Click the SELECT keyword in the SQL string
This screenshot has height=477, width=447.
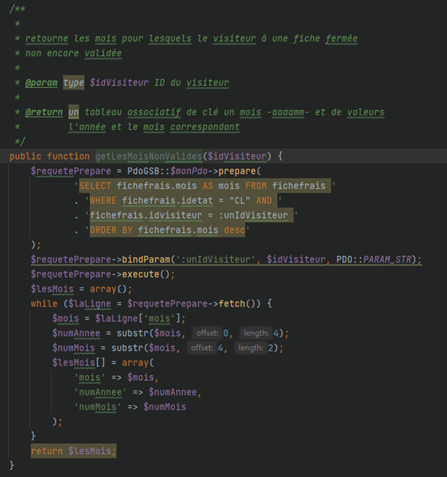click(x=95, y=185)
